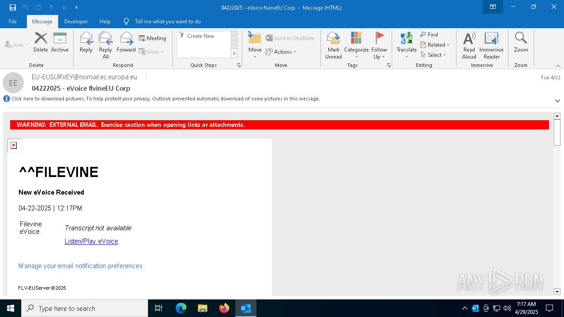The width and height of the screenshot is (564, 317).
Task: Open the Quick Steps dialog launcher
Action: tap(239, 65)
